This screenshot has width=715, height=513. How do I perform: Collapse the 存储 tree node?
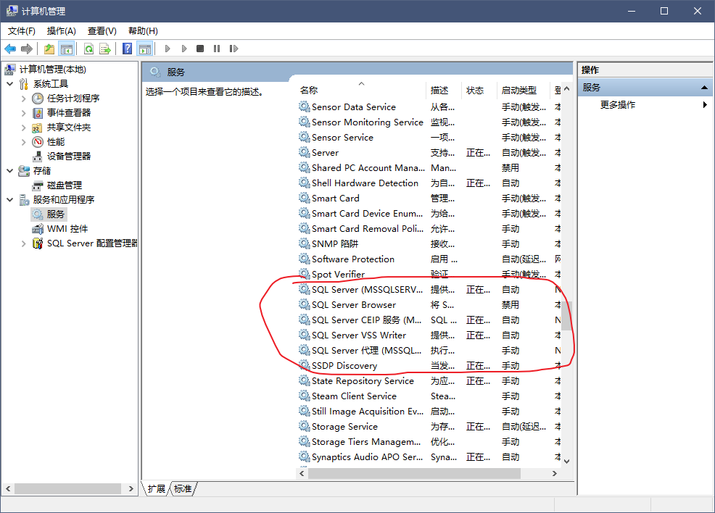coord(10,171)
